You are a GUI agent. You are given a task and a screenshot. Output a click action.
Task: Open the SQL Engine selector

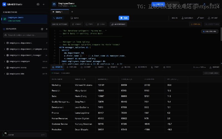(210, 31)
